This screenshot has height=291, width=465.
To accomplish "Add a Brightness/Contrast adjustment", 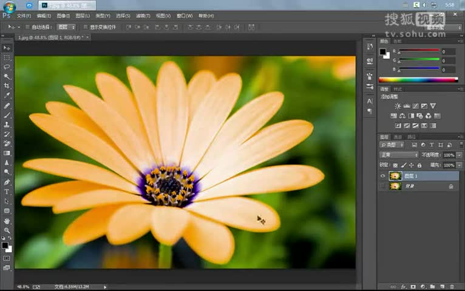I will pos(398,106).
